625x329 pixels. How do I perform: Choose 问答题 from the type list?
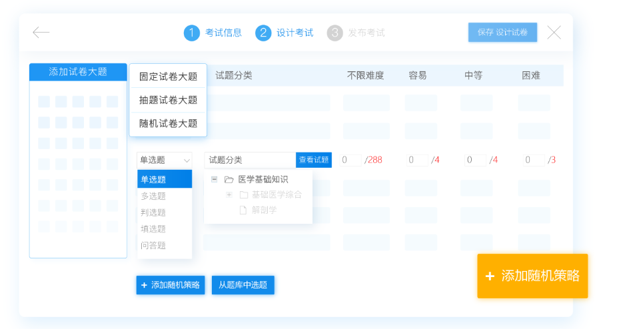165,245
